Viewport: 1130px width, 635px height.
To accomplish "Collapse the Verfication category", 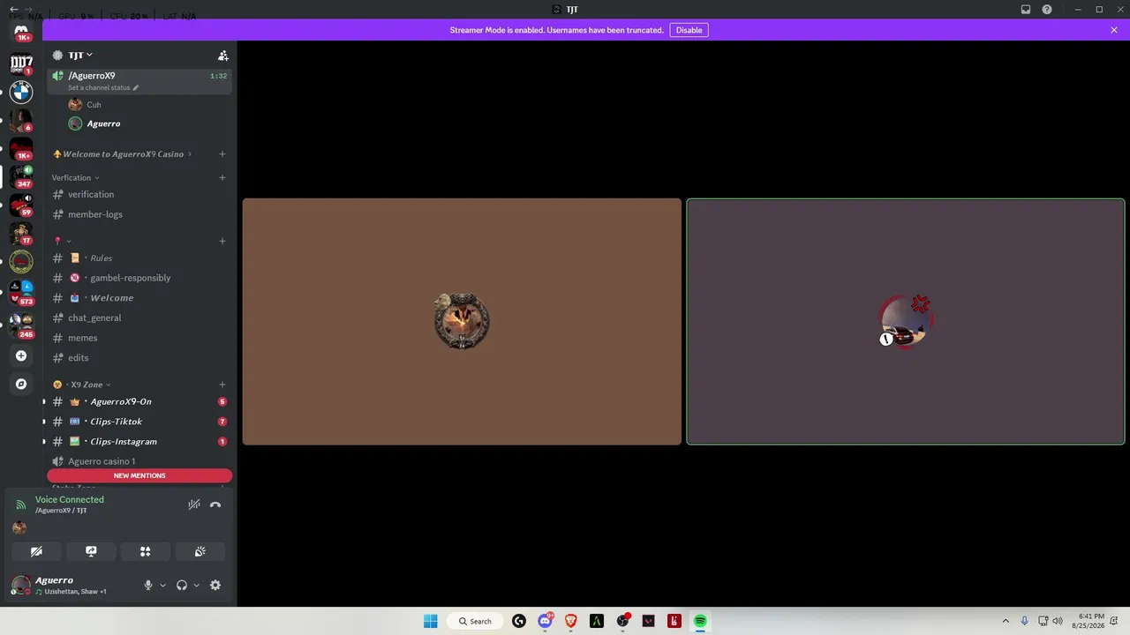I will 75,177.
